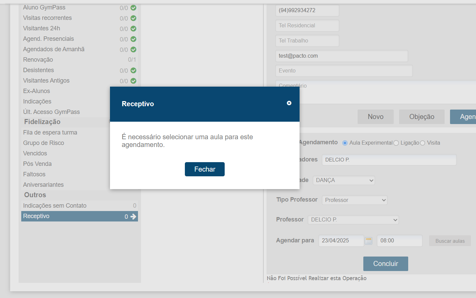Click the email field with test@pacto.com

click(x=341, y=56)
